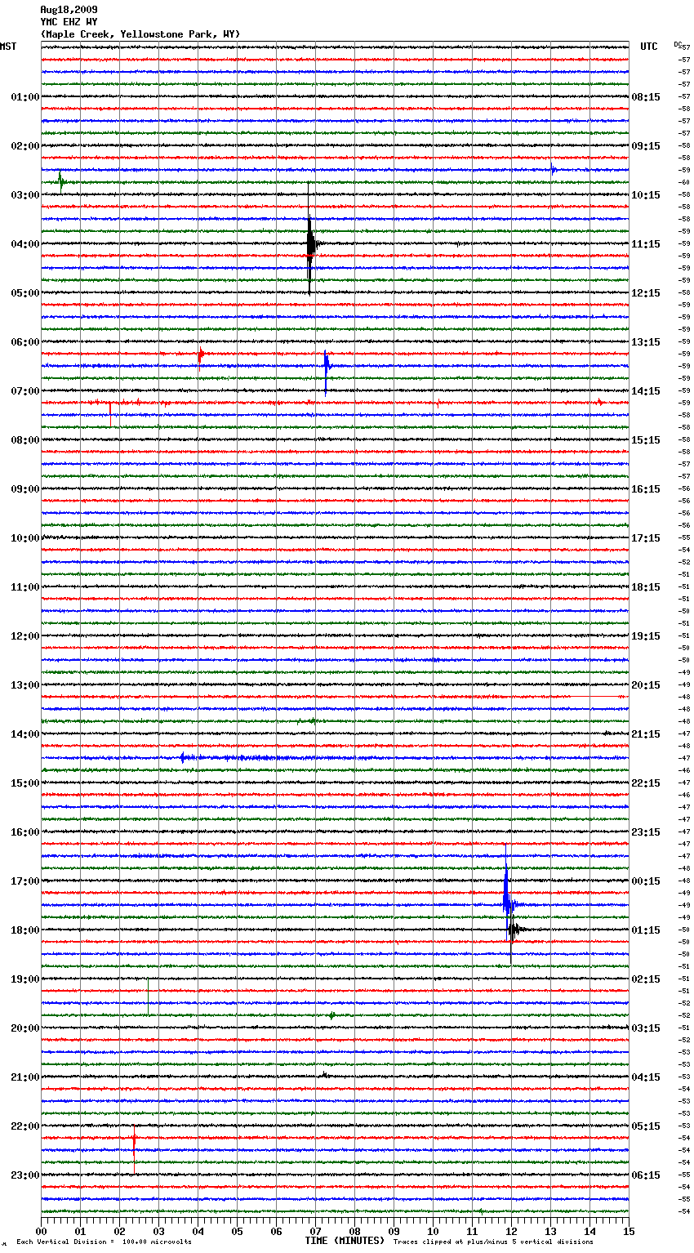Click the "09:15" UTC time label
694x1253 pixels.
(646, 146)
